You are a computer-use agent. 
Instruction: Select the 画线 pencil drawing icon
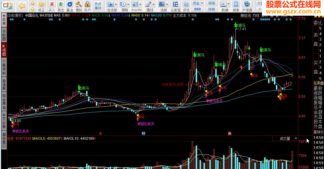click(x=148, y=4)
